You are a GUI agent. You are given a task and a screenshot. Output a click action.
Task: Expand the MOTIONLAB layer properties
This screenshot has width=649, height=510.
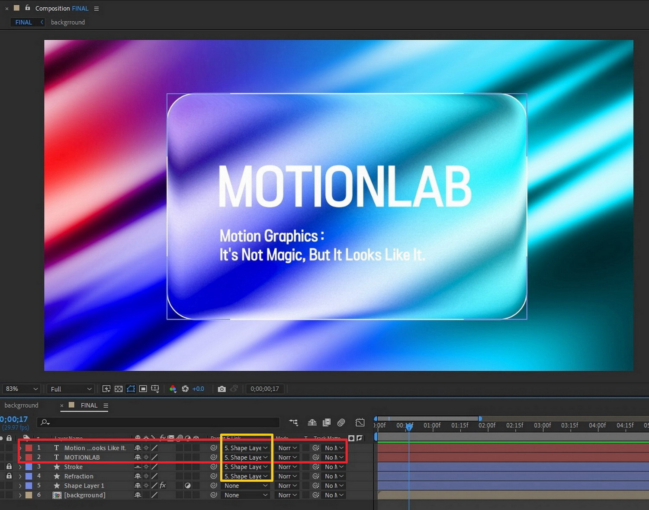pyautogui.click(x=20, y=457)
